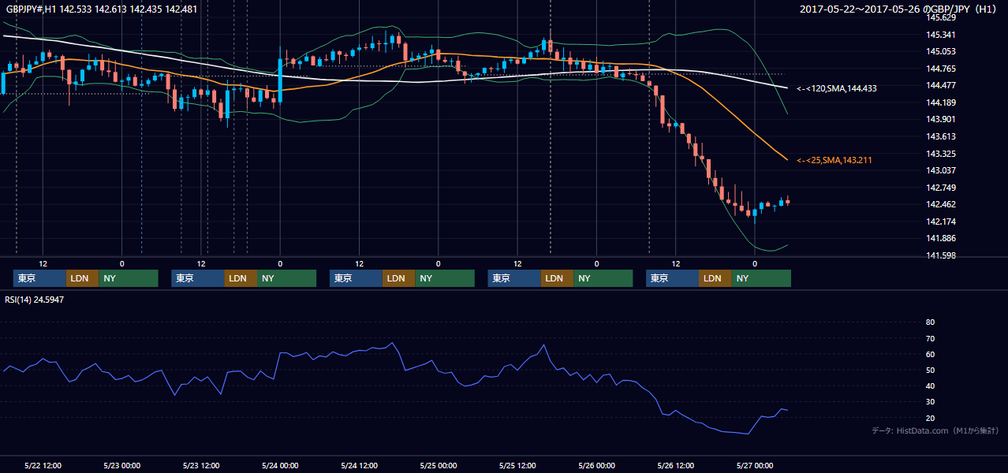Click the 5/24 00:00 time label
Viewport: 1008px width, 473px height.
coord(280,465)
